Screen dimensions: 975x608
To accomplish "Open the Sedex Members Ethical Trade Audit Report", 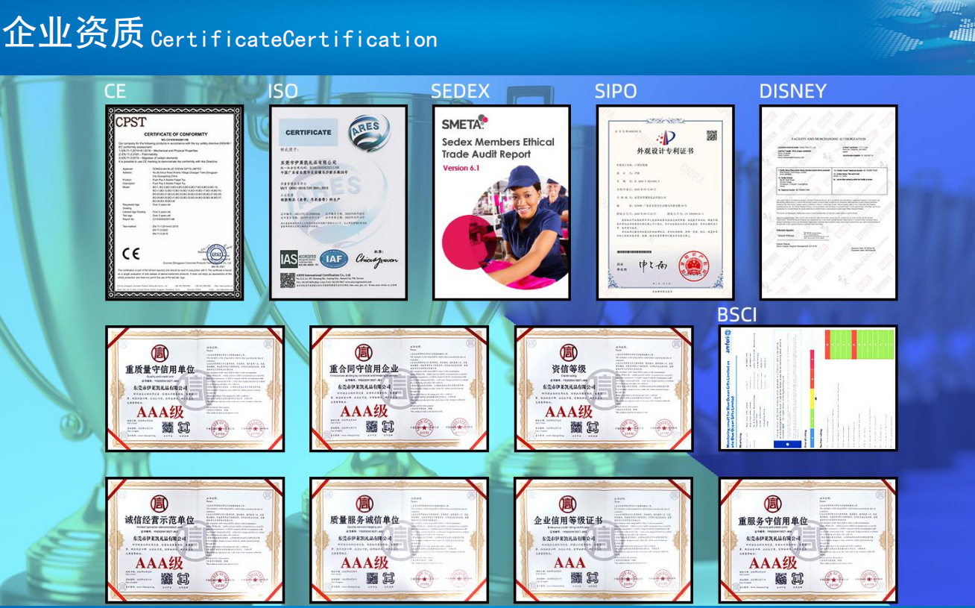I will [502, 203].
